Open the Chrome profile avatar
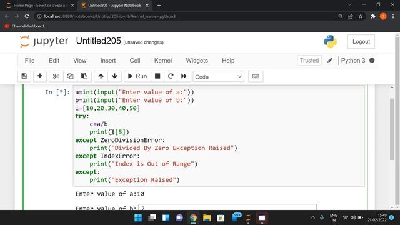400x225 pixels. click(383, 16)
